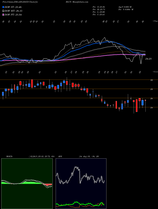
Task: Click the blue DOW ST legend swatch
Action: 3,7
